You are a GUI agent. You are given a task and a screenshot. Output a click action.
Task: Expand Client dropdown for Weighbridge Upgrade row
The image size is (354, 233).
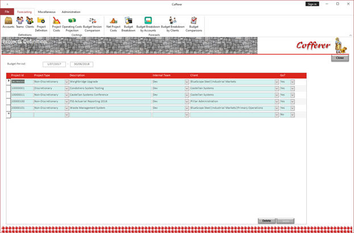point(277,82)
